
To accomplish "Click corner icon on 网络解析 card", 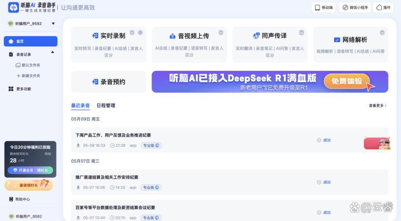I will coord(382,33).
